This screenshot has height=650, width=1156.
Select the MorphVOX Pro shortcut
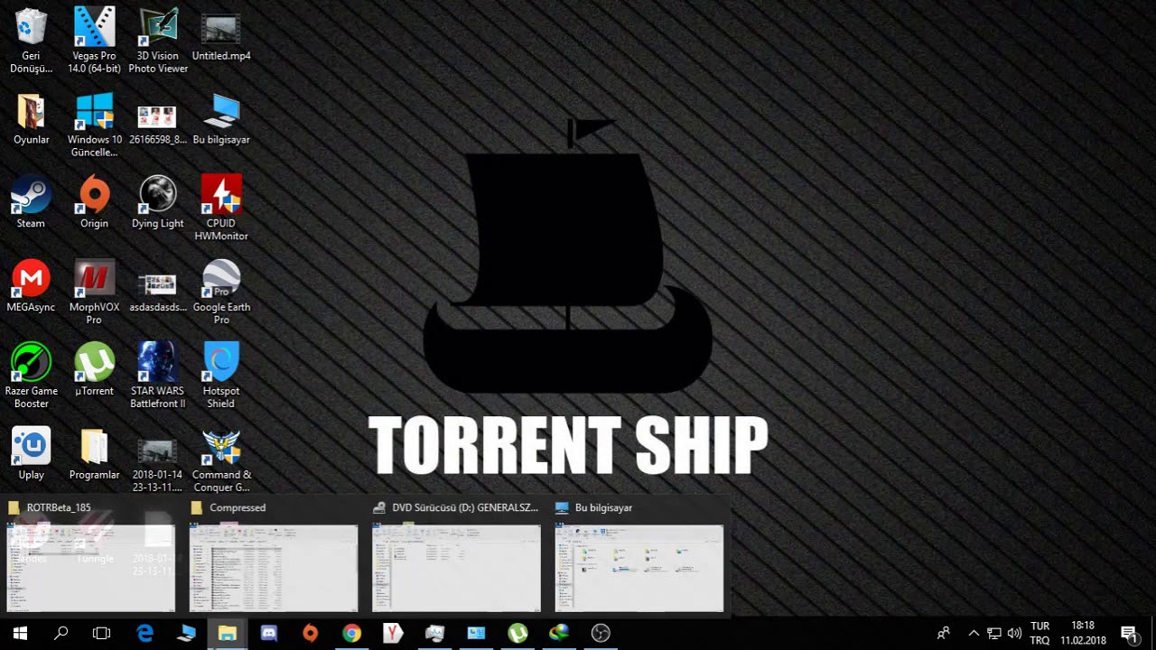[x=94, y=292]
